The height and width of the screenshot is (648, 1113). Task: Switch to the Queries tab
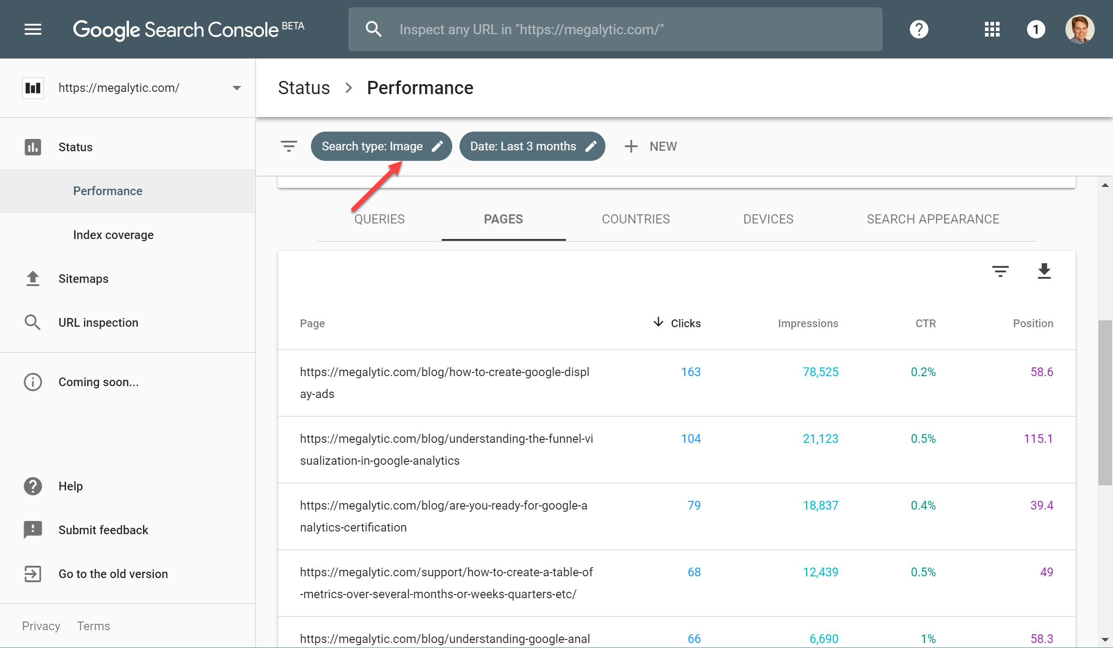click(x=379, y=219)
